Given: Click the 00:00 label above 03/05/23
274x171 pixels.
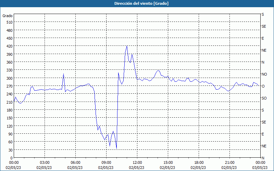Looking at the screenshot, I should (x=261, y=163).
